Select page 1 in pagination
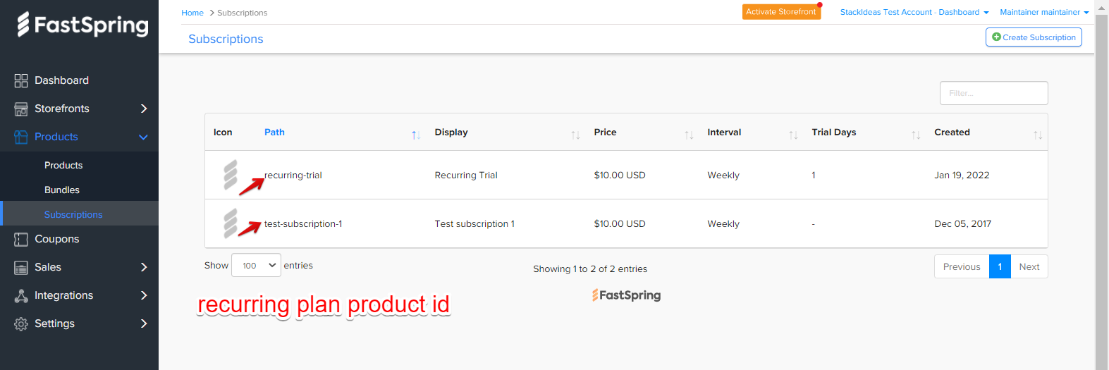Screen dimensions: 1109x370 (1000, 266)
